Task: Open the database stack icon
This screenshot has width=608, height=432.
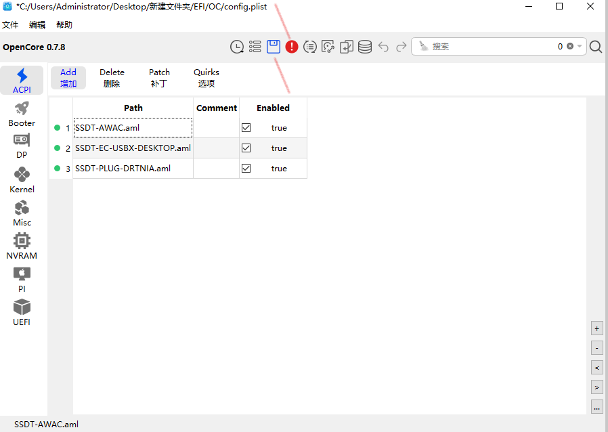Action: [x=365, y=47]
